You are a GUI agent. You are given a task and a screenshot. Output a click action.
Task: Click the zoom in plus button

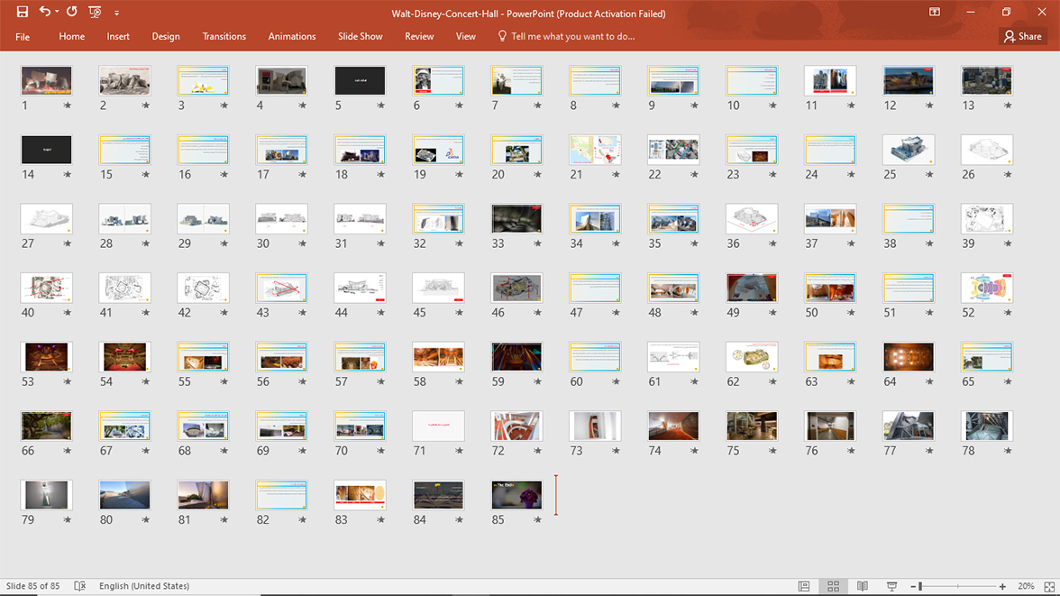(x=1002, y=586)
